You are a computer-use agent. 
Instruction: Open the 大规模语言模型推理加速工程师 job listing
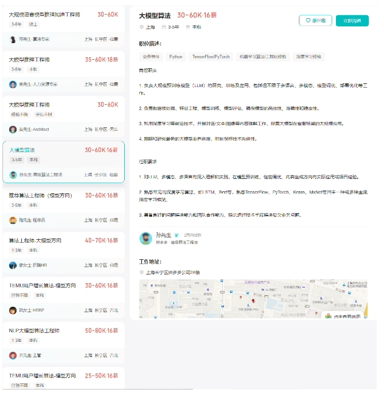[x=46, y=14]
